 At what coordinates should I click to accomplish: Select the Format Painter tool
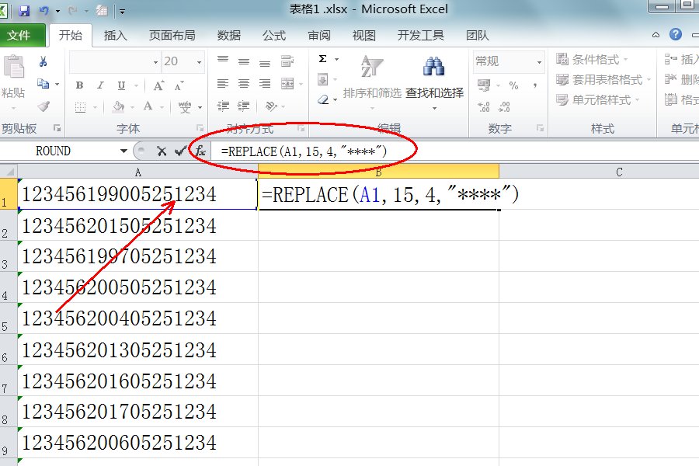43,106
